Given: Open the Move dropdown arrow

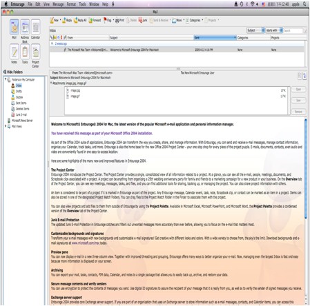Looking at the screenshot, I should [184, 20].
